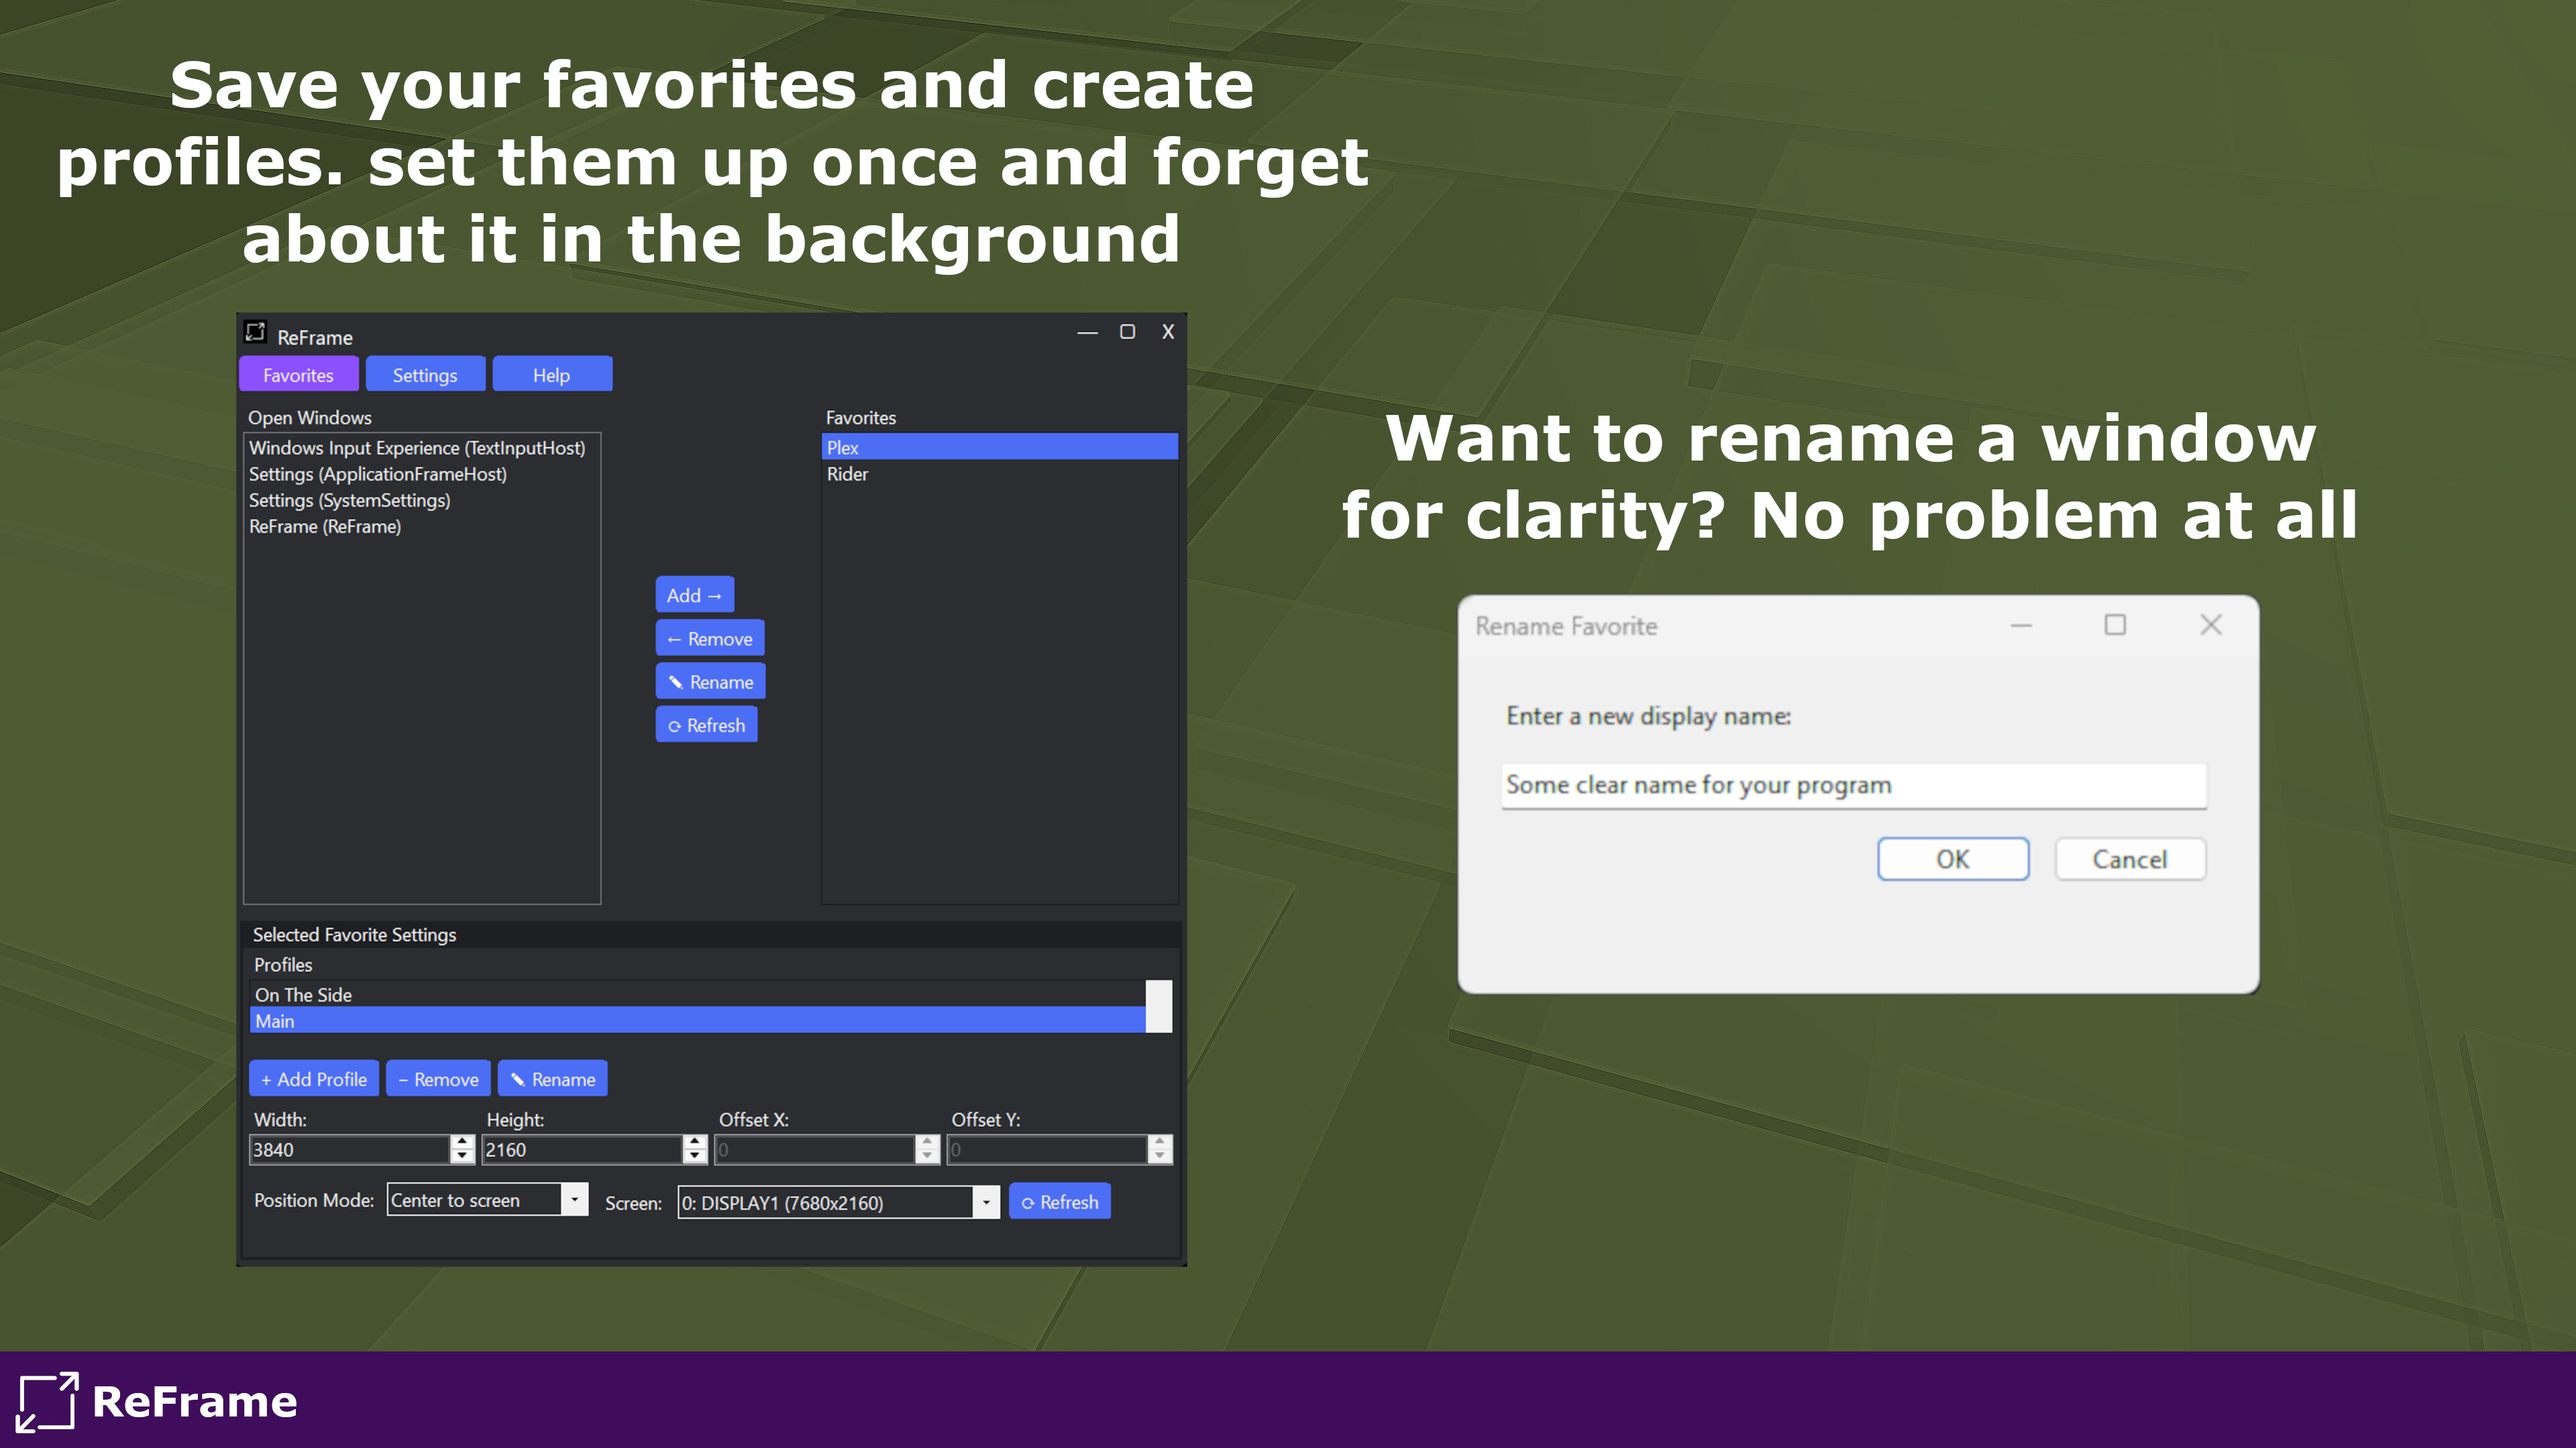Screen dimensions: 2576x1448
Task: Open the Position Mode dropdown
Action: (575, 1199)
